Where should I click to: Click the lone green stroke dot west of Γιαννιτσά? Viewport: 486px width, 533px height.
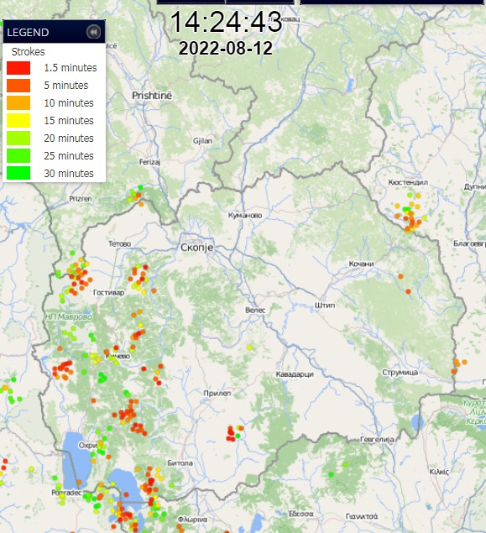pyautogui.click(x=331, y=474)
